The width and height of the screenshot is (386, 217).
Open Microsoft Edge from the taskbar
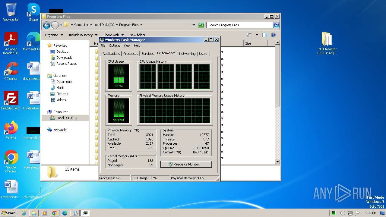coord(65,213)
